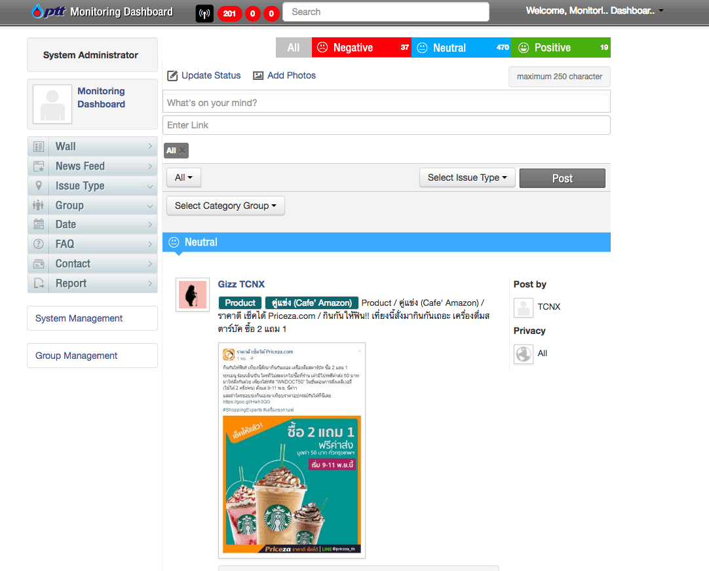Open the News Feed sidebar item
Image resolution: width=709 pixels, height=571 pixels.
point(92,166)
